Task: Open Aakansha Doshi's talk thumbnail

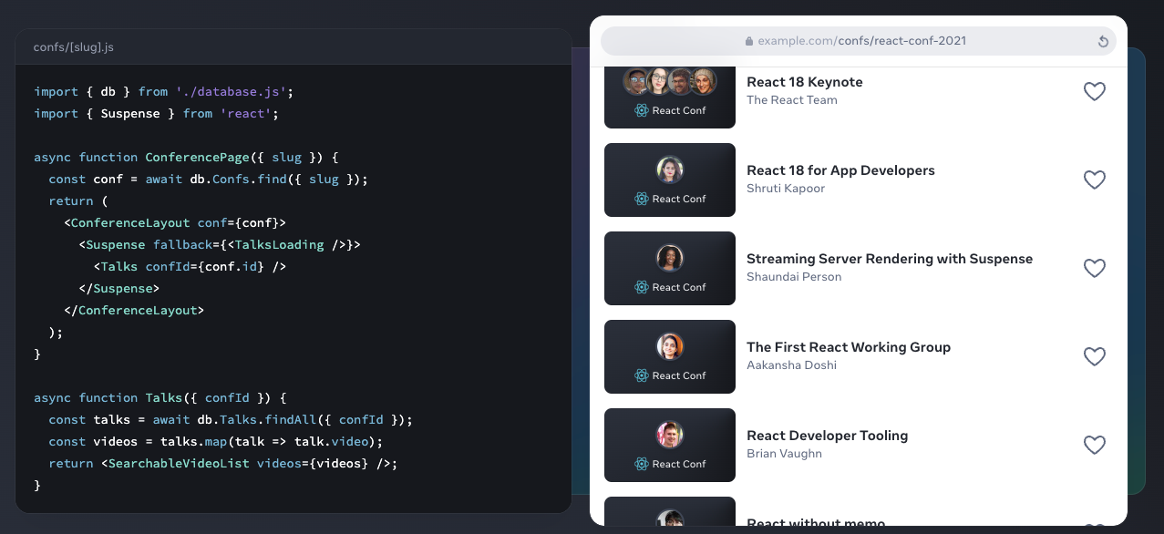Action: click(670, 356)
